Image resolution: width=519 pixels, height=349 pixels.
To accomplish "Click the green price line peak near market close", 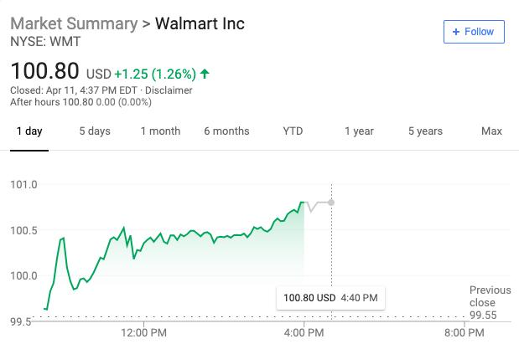I will pos(302,202).
